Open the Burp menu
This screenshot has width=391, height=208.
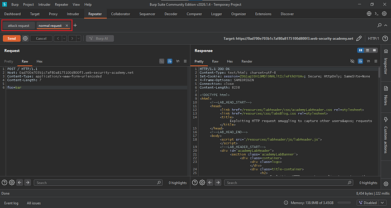pos(15,4)
